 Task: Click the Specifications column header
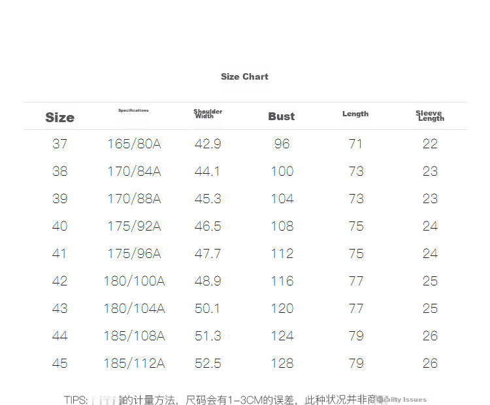133,110
